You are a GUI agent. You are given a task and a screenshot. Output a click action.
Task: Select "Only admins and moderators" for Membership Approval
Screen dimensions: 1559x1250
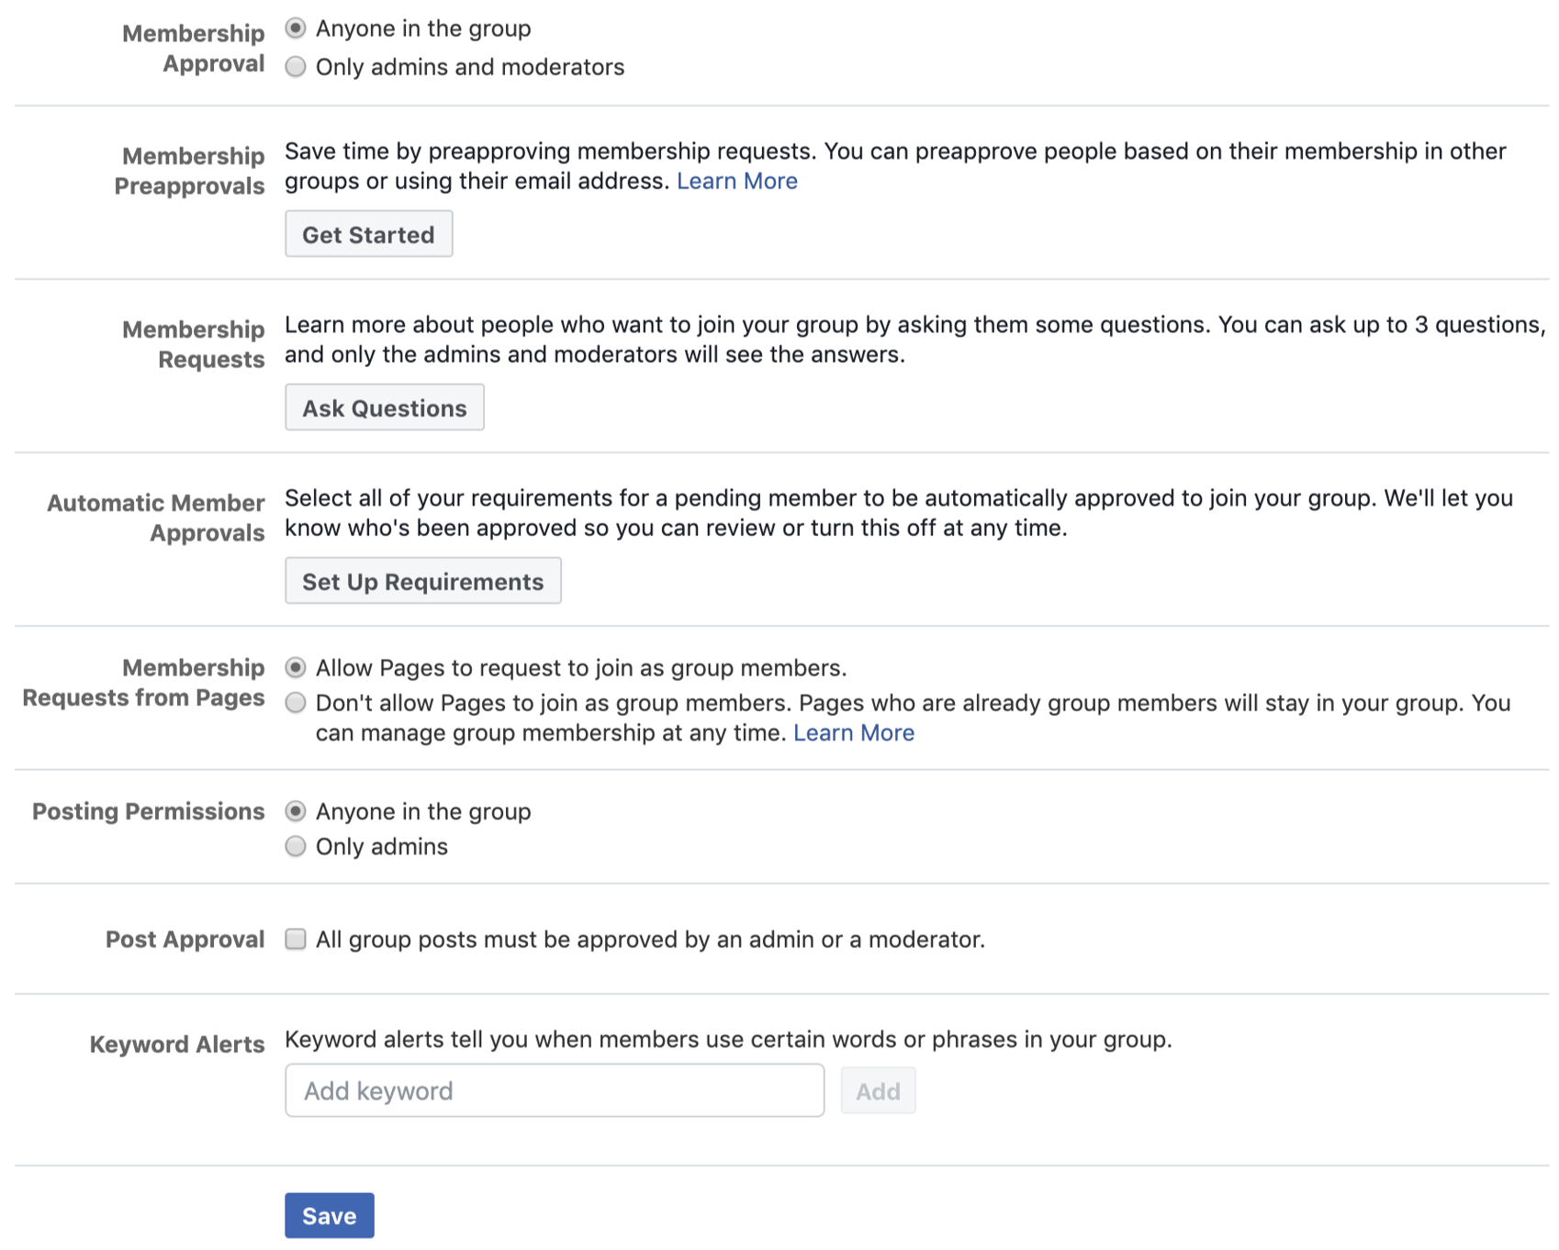tap(296, 67)
